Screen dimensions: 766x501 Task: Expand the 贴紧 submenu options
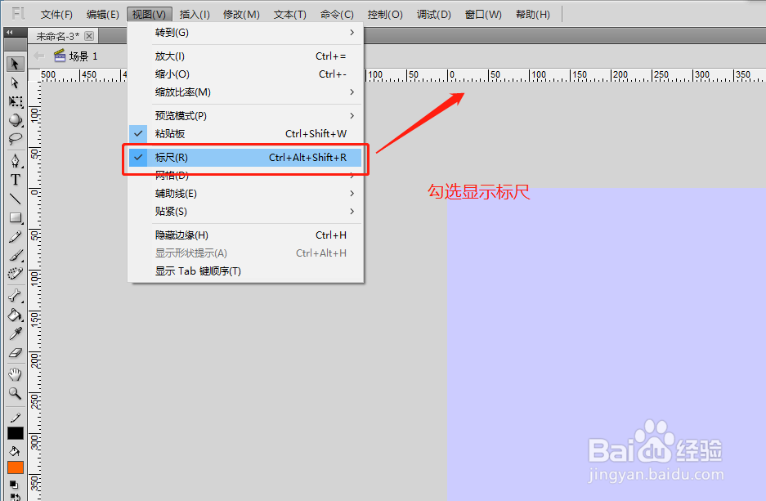[170, 211]
